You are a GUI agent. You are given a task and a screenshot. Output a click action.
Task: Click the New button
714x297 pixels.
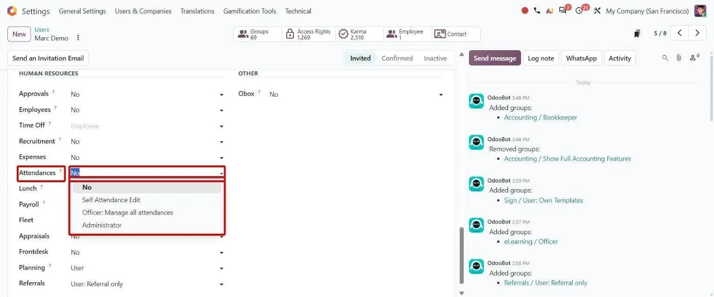(x=19, y=34)
